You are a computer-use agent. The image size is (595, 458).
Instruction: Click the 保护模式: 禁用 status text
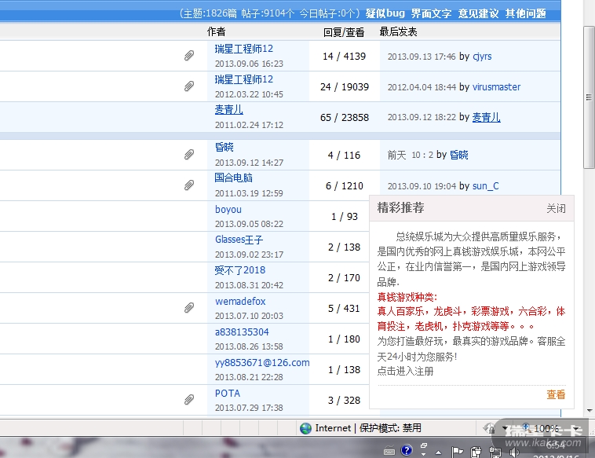[x=390, y=428]
